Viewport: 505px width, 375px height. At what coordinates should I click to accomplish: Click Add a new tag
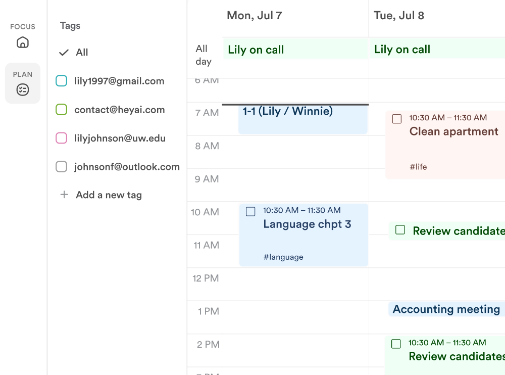[109, 195]
